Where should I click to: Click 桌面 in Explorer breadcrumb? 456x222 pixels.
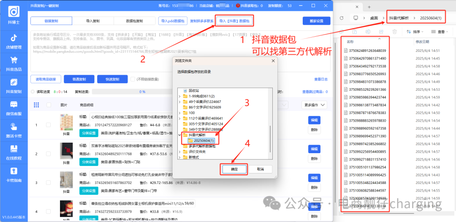pos(374,18)
